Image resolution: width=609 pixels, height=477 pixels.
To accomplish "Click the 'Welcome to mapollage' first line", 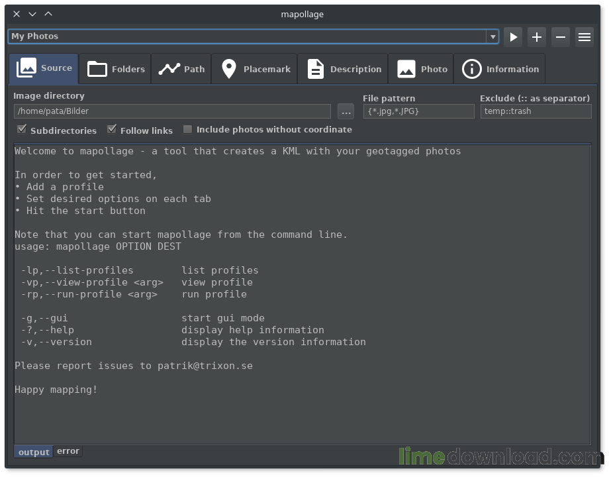I will [238, 151].
